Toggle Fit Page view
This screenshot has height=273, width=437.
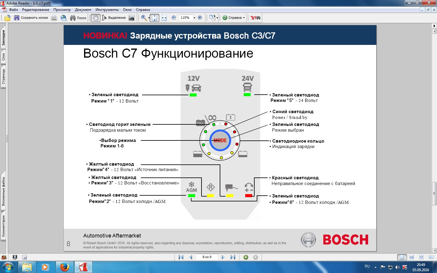pyautogui.click(x=155, y=18)
